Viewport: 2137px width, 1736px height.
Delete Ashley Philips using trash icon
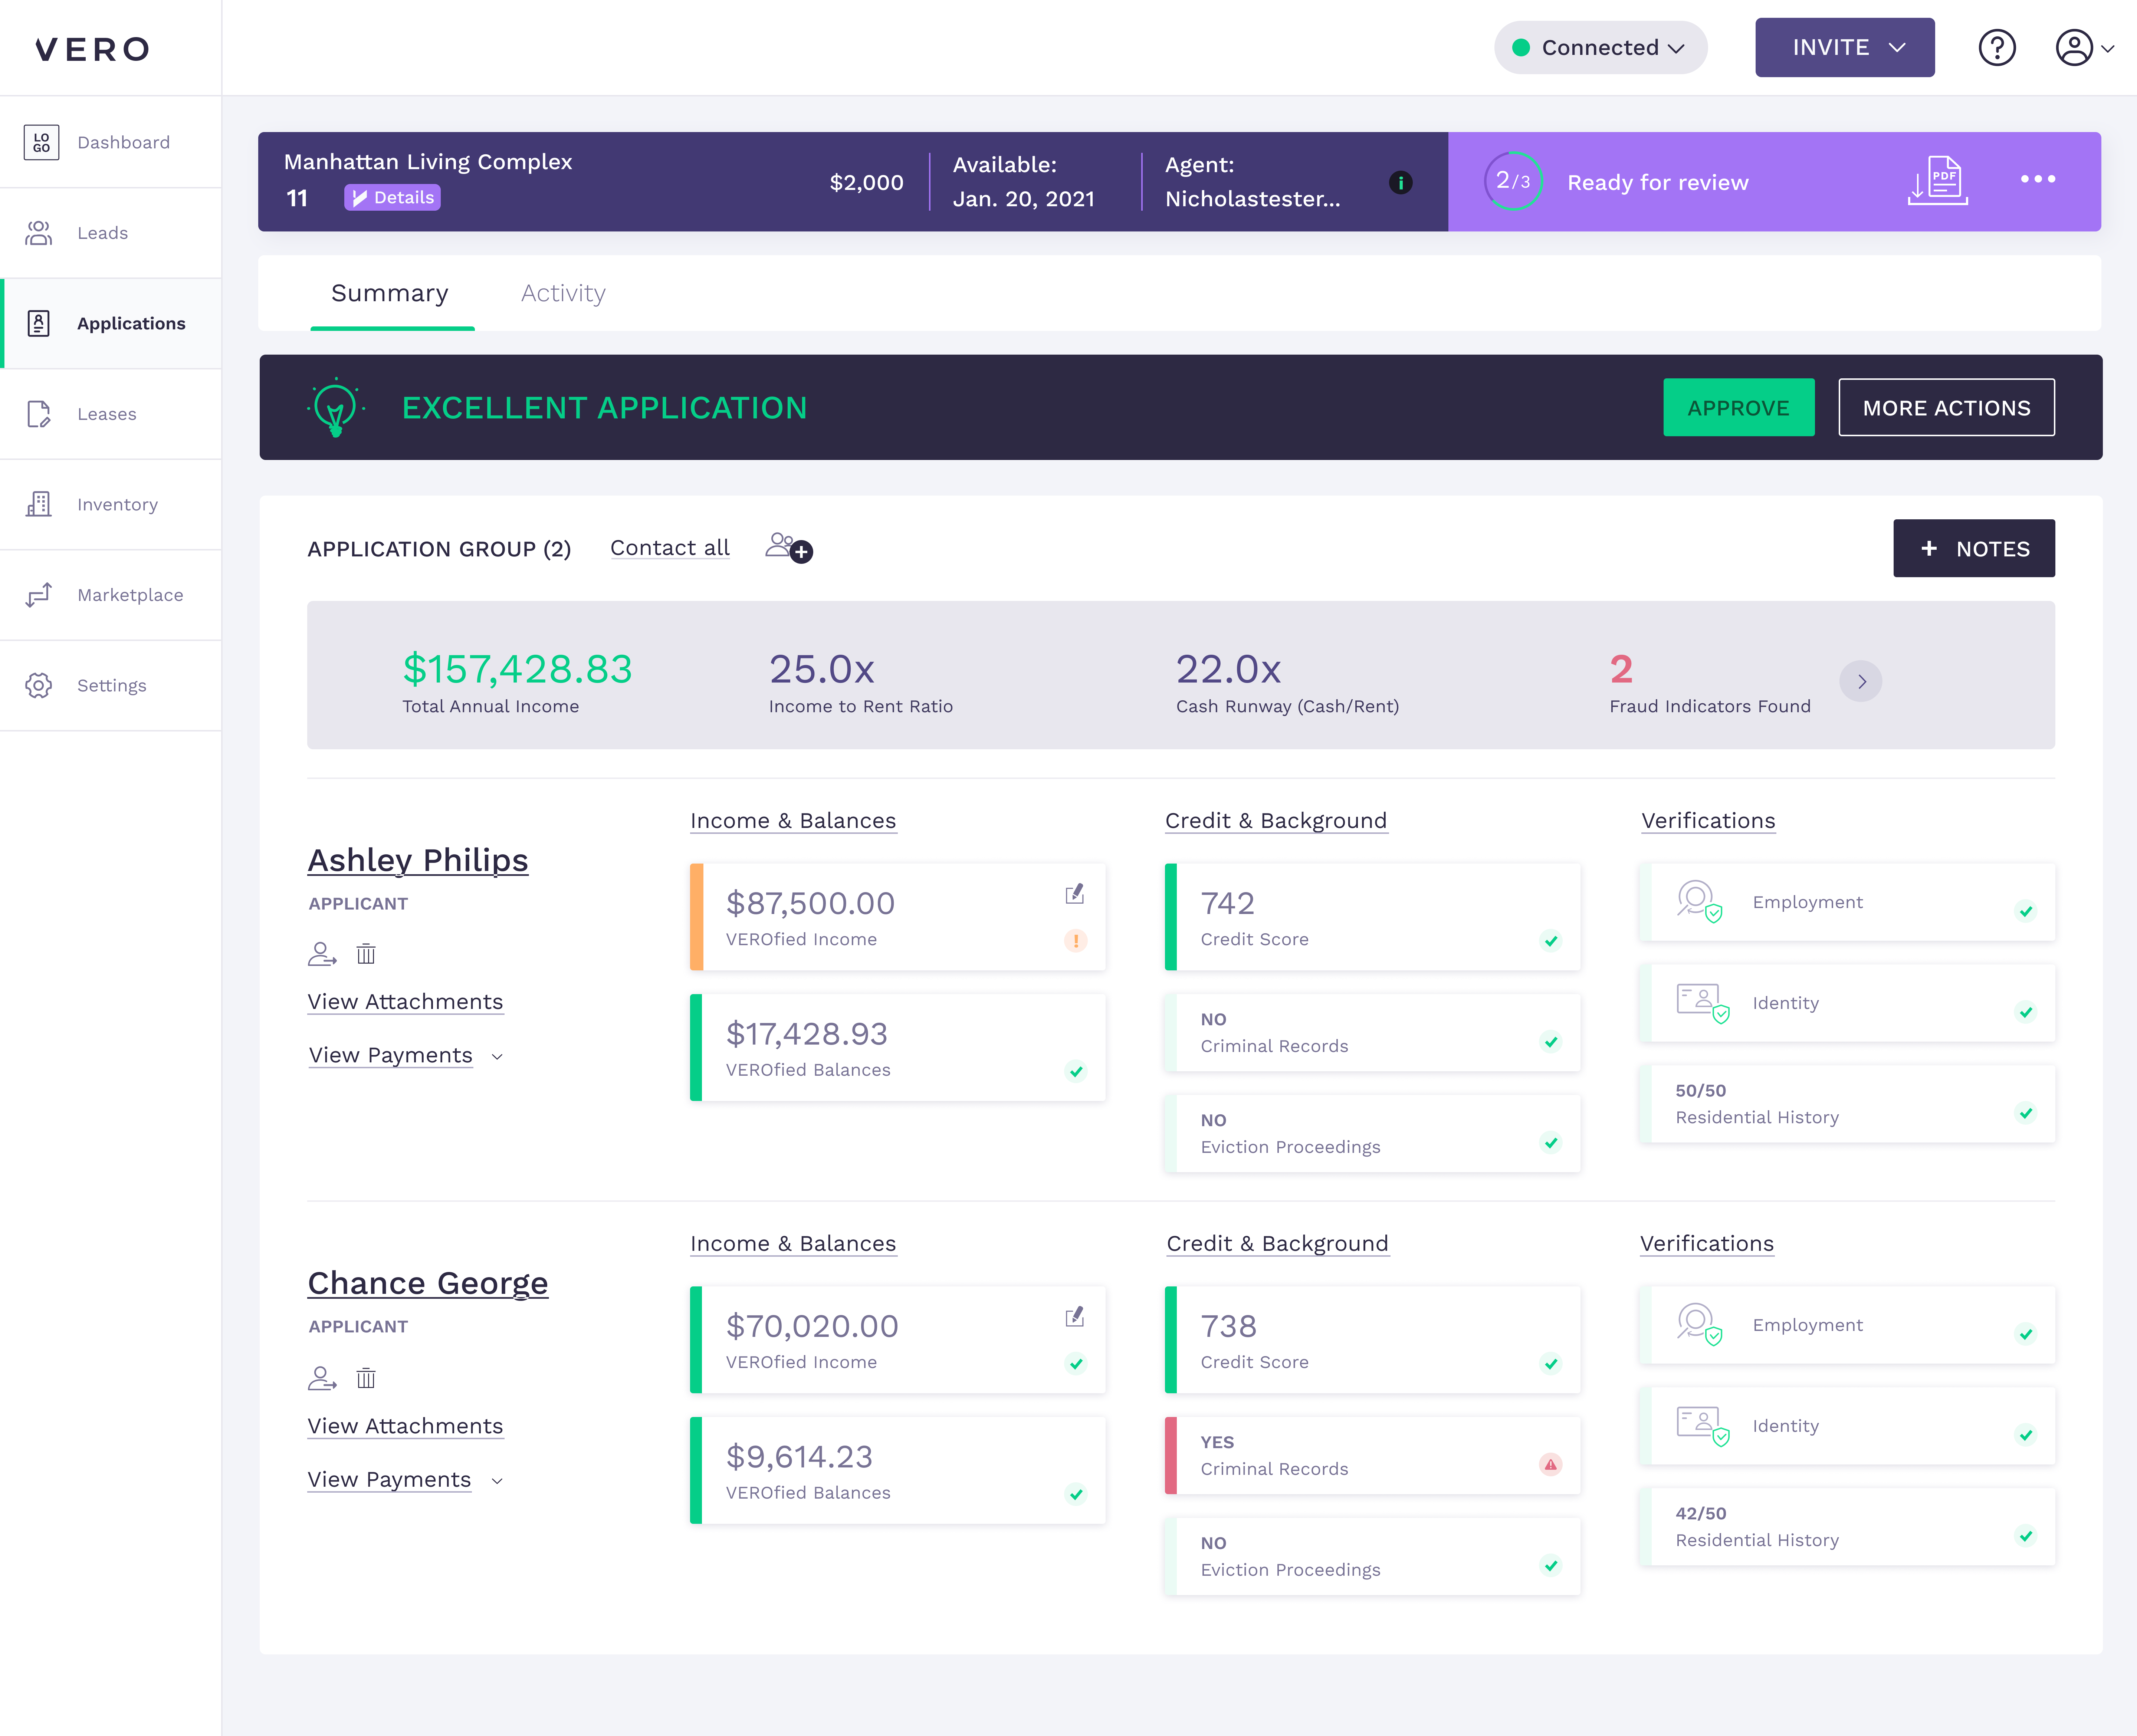pyautogui.click(x=366, y=954)
